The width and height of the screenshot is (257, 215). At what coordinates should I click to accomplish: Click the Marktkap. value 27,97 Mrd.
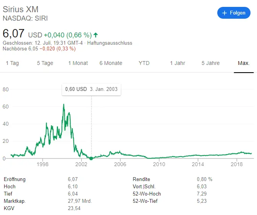(80, 201)
